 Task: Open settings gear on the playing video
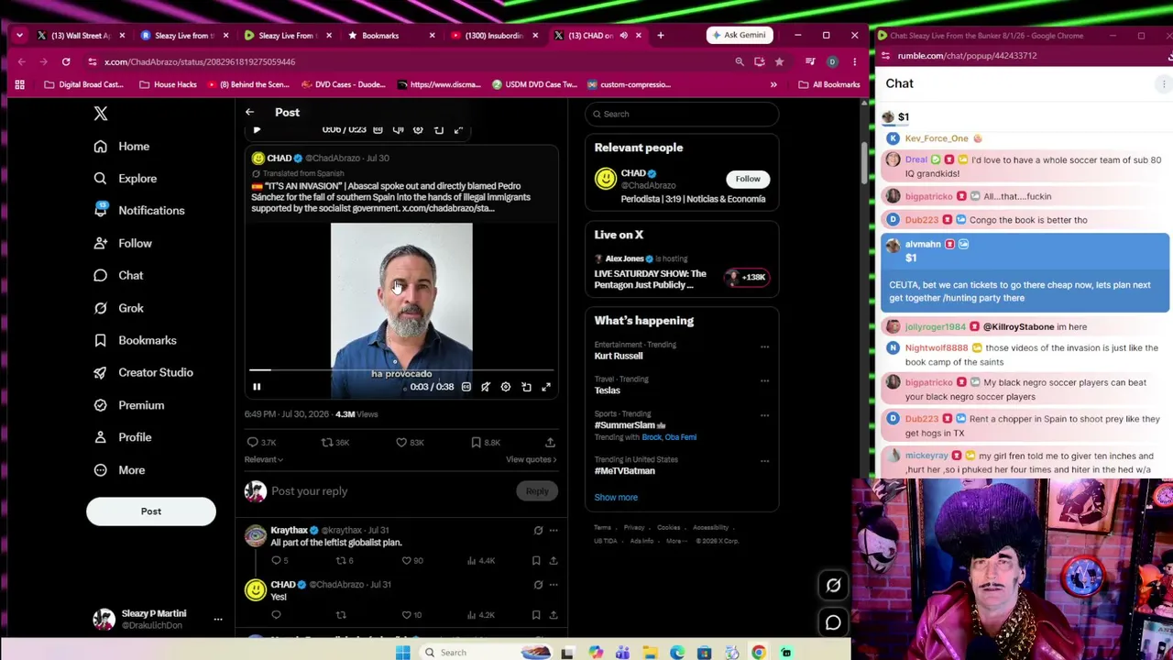[x=506, y=387]
